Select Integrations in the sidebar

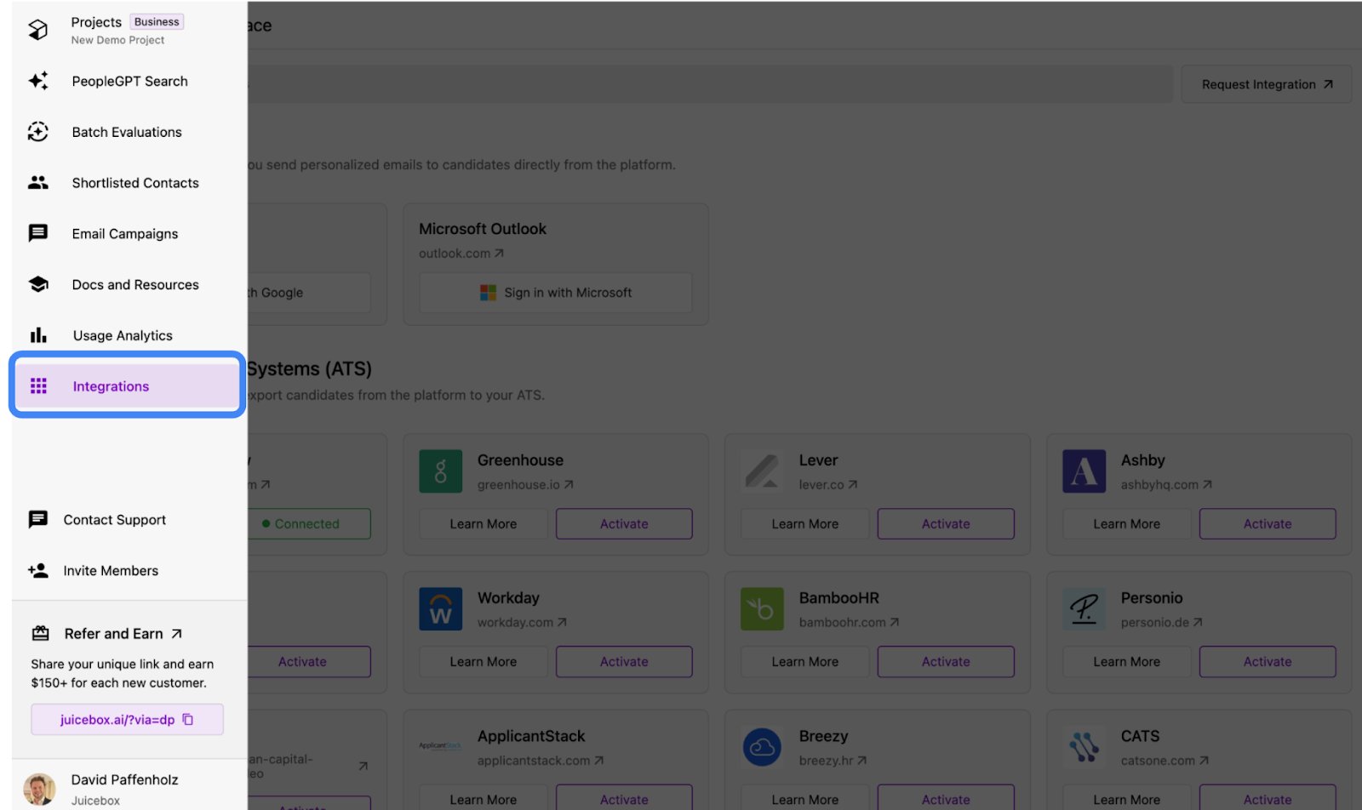click(x=128, y=386)
